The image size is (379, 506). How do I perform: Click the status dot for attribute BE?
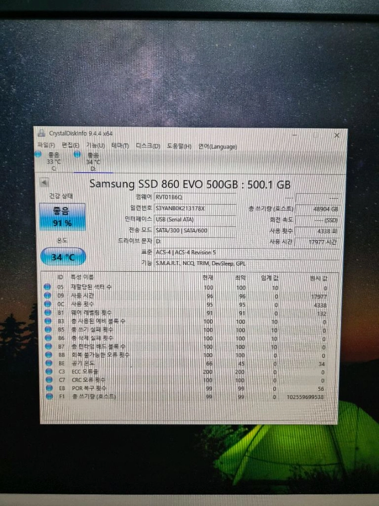49,363
